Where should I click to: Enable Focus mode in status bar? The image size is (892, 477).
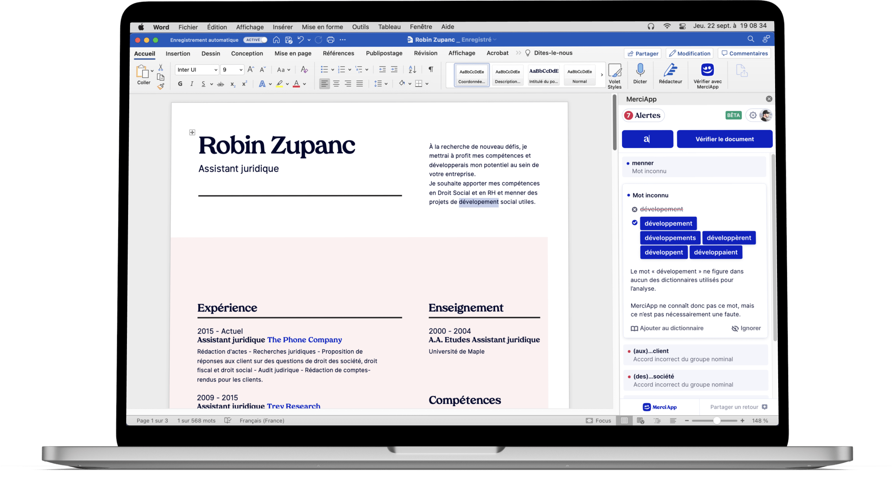point(598,420)
